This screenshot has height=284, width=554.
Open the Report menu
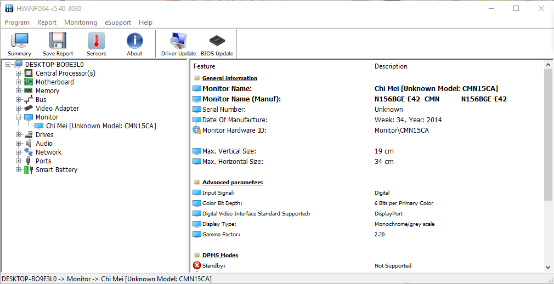coord(47,22)
